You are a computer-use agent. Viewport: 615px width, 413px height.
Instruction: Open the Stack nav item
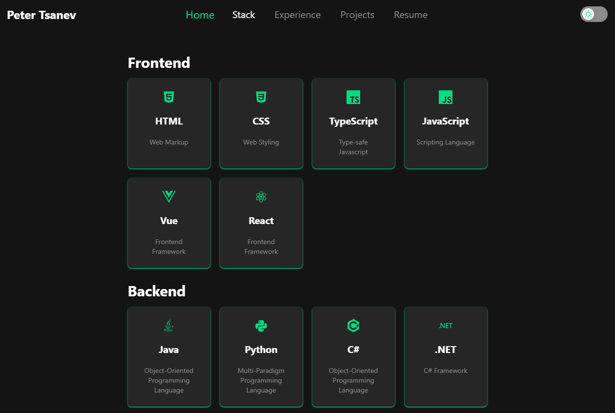click(244, 15)
